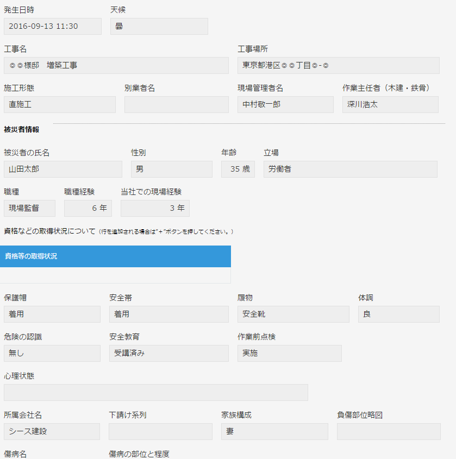Click the empty 別業者名 field
The width and height of the screenshot is (456, 459).
point(177,104)
